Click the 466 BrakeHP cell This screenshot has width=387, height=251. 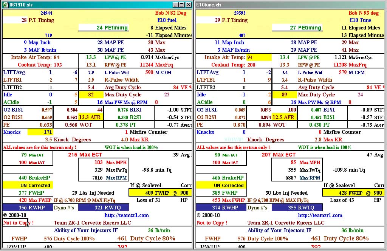[x=221, y=178]
